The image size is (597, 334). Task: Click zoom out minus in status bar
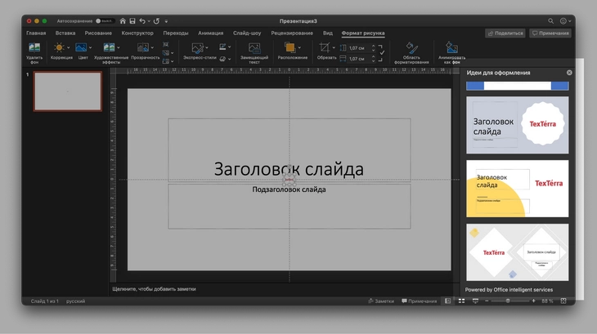[x=487, y=301]
